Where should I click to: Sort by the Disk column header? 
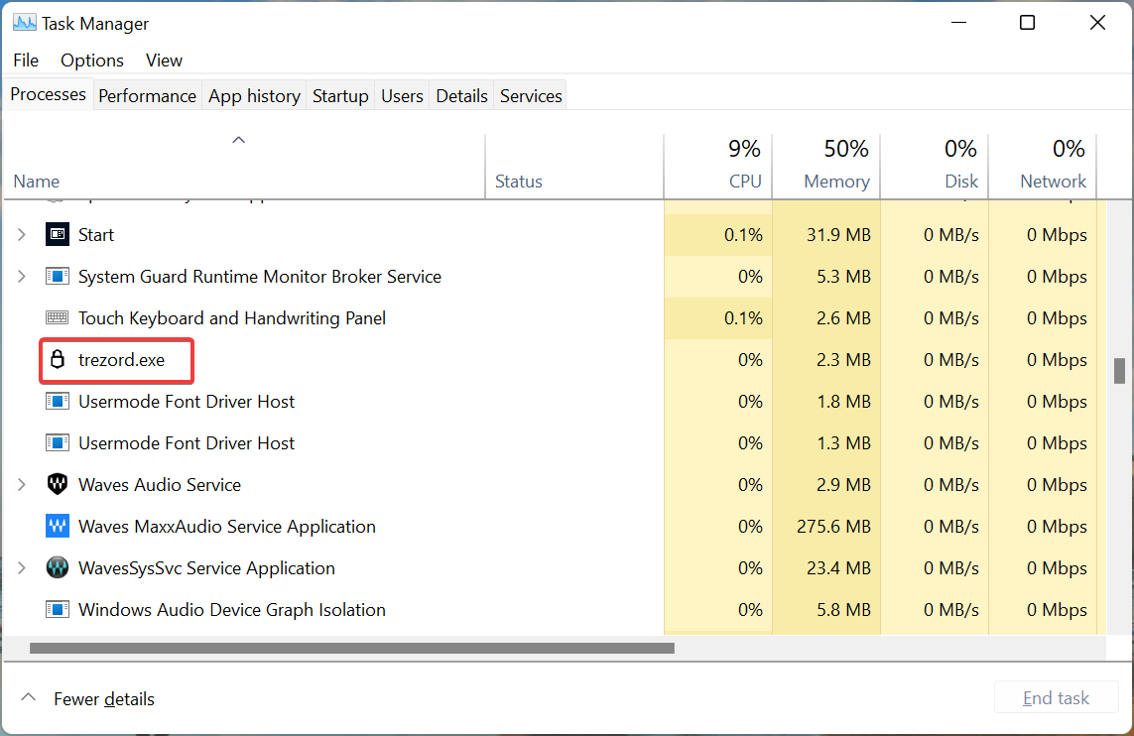tap(935, 166)
